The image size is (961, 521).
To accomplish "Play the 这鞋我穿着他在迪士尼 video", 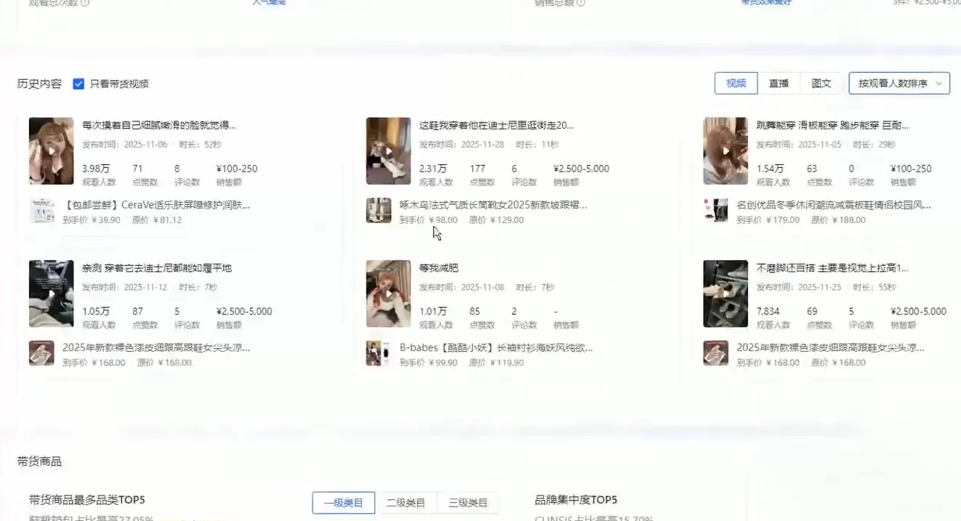I will (x=388, y=150).
